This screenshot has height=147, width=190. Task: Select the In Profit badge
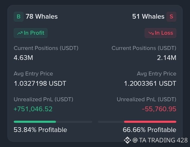point(31,33)
